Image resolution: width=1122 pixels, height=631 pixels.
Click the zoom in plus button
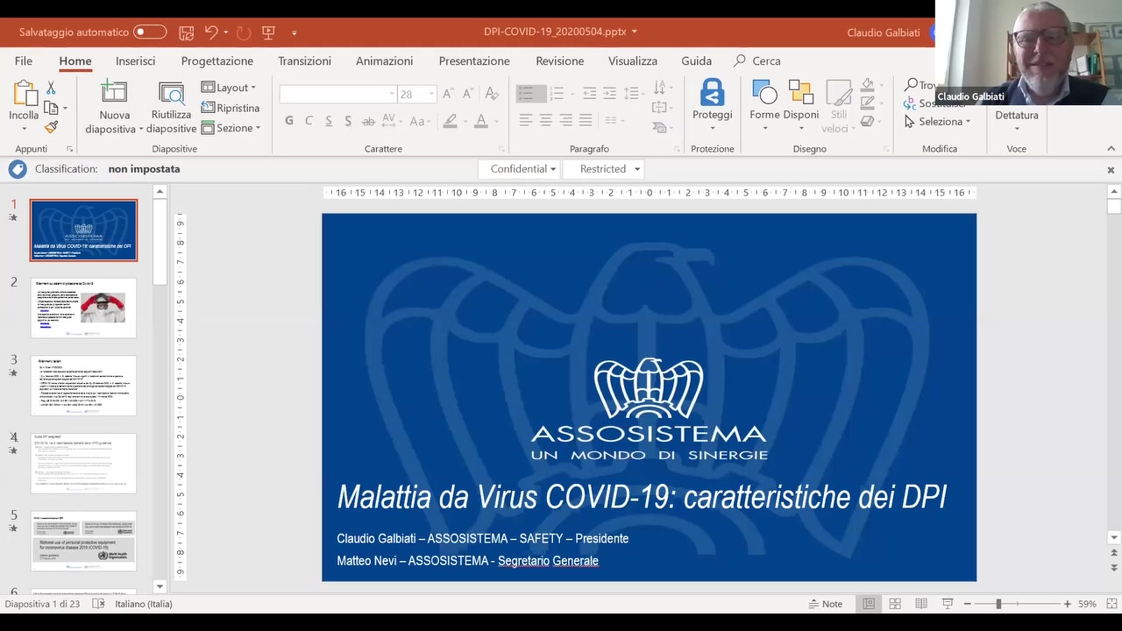click(x=1067, y=604)
